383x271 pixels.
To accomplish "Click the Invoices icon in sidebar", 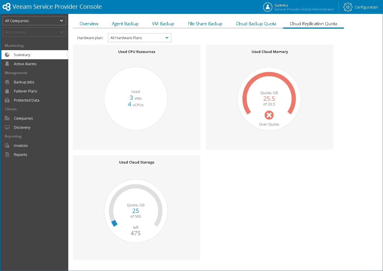I will (7, 145).
